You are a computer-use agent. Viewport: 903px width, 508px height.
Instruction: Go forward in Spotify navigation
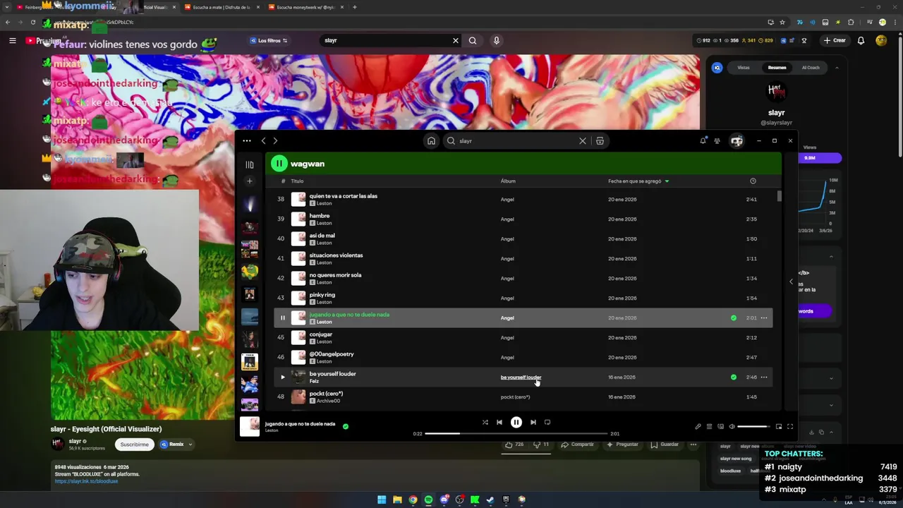275,141
